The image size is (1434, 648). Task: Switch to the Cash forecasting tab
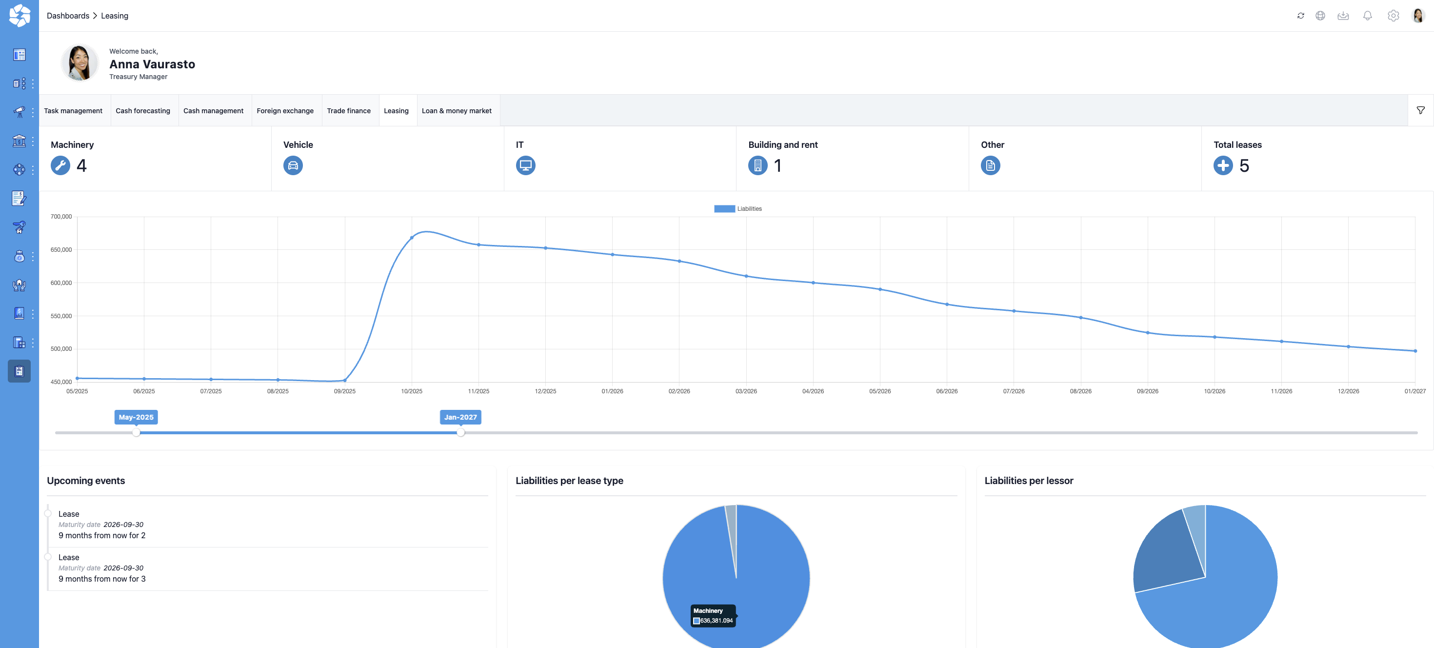(x=142, y=111)
